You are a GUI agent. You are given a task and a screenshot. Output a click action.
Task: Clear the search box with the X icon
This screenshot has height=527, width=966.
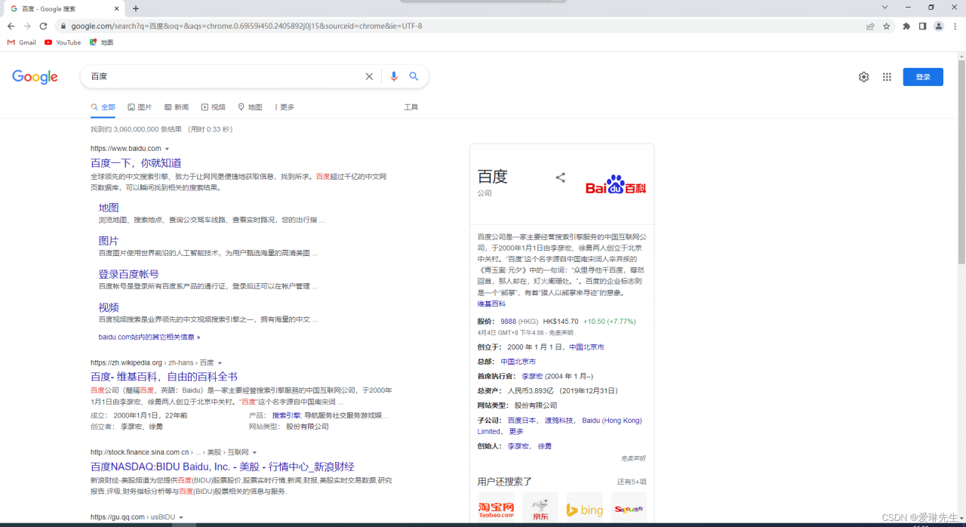point(369,76)
